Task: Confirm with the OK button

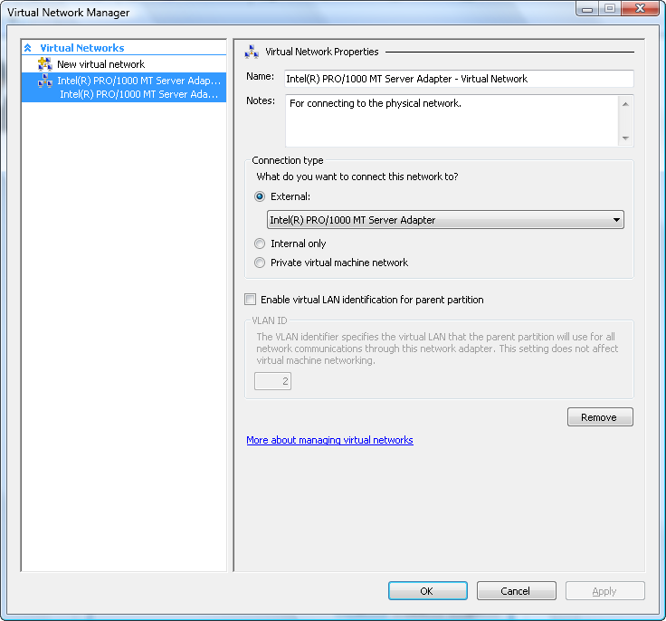Action: (x=428, y=591)
